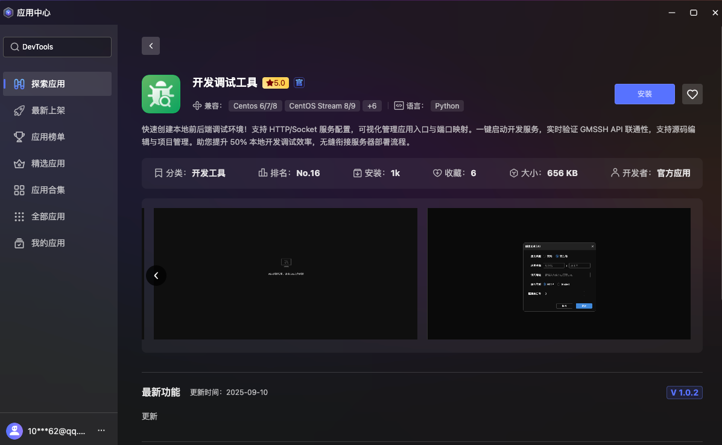Expand the +6 compatibility tag
Screen dimensions: 722x445
[372, 106]
